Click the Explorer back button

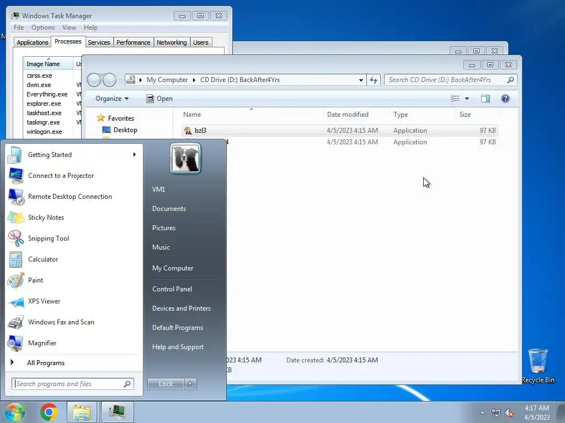[94, 80]
